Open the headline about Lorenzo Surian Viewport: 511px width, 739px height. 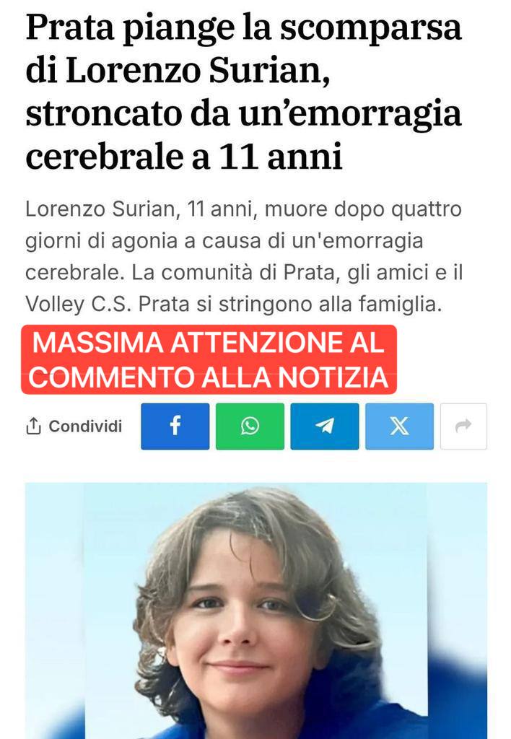coord(243,92)
